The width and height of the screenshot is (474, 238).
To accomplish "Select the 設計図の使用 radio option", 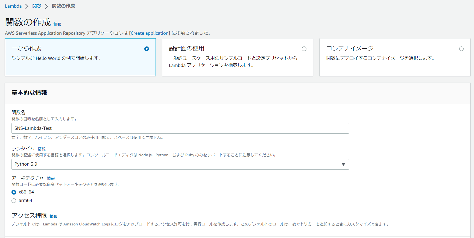I will point(304,49).
